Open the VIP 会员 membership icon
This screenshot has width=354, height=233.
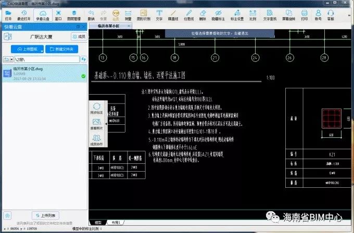point(116,15)
